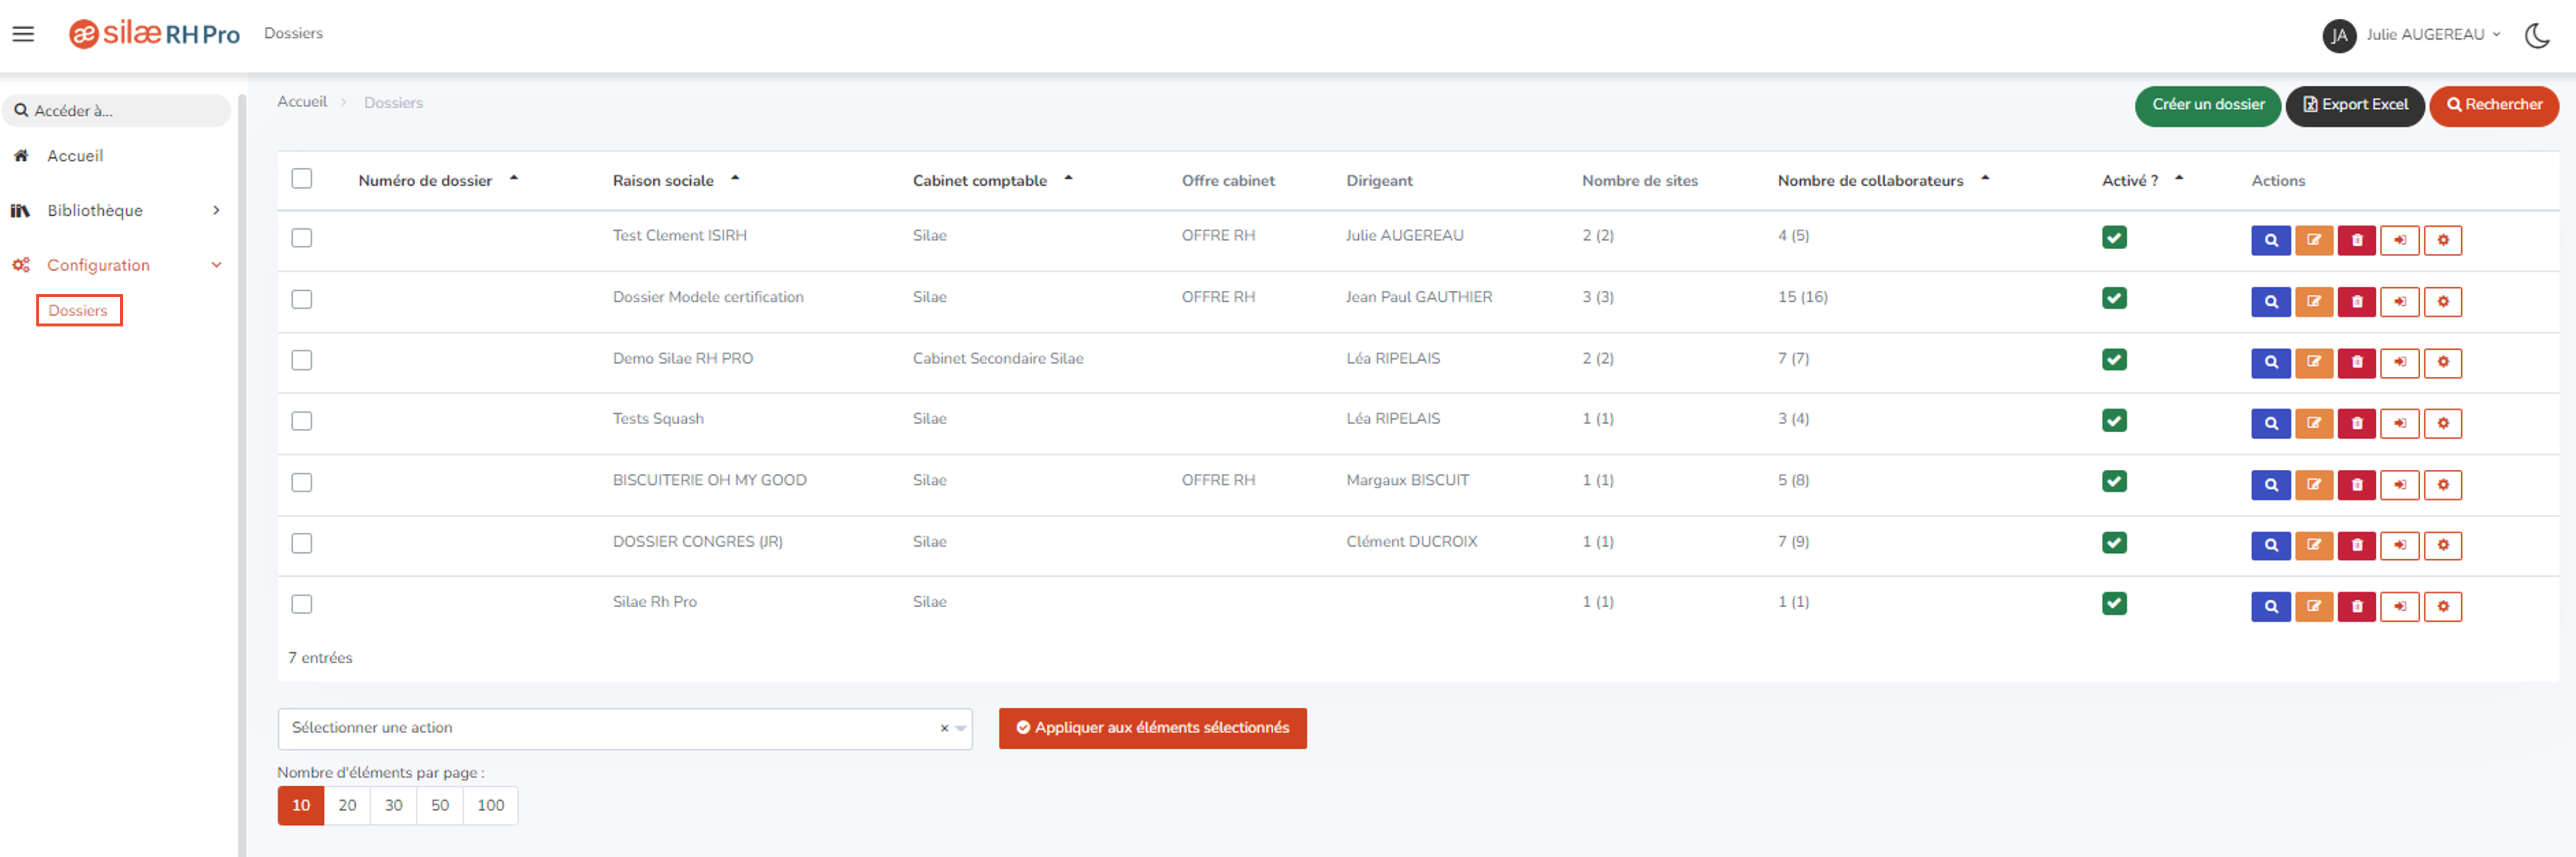The width and height of the screenshot is (2576, 857).
Task: Click Export Excel button
Action: point(2355,106)
